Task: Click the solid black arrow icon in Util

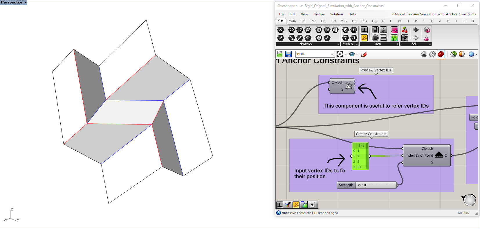Action: pos(416,30)
